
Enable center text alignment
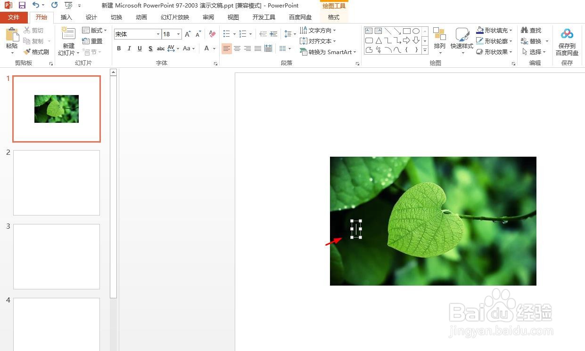[237, 48]
